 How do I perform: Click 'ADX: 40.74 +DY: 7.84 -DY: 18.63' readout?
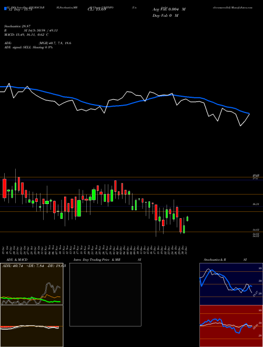tap(34, 266)
